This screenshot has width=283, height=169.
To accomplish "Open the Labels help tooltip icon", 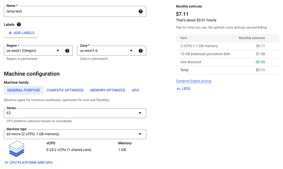I will tap(19, 24).
